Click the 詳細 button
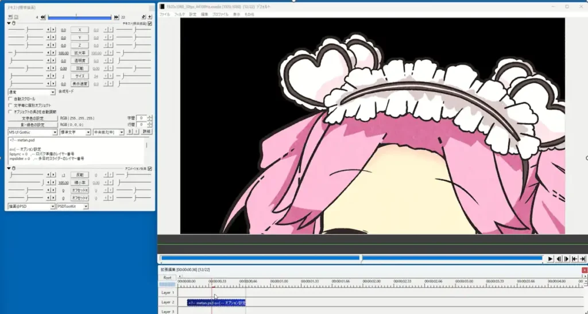The width and height of the screenshot is (588, 314). pos(146,132)
